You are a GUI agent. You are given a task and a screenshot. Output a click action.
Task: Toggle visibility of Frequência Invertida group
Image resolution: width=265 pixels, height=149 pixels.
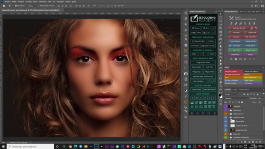click(x=226, y=137)
